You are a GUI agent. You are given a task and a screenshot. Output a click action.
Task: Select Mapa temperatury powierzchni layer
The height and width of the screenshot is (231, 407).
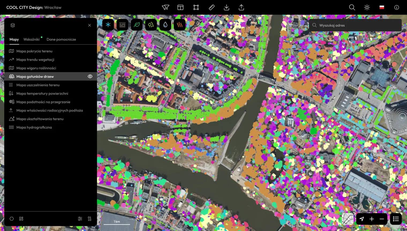pos(51,93)
